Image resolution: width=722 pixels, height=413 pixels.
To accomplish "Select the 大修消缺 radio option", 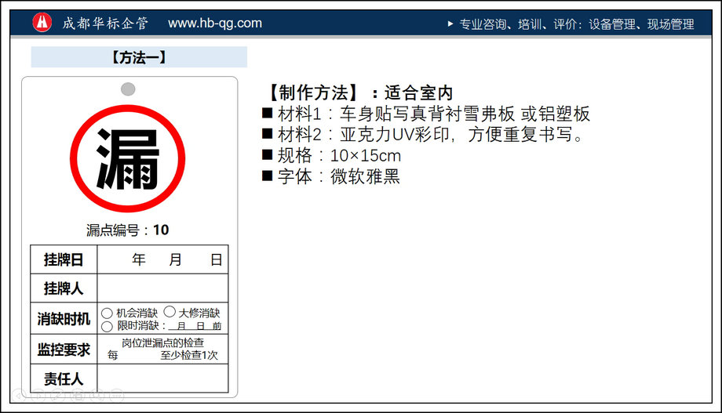I will (x=169, y=313).
